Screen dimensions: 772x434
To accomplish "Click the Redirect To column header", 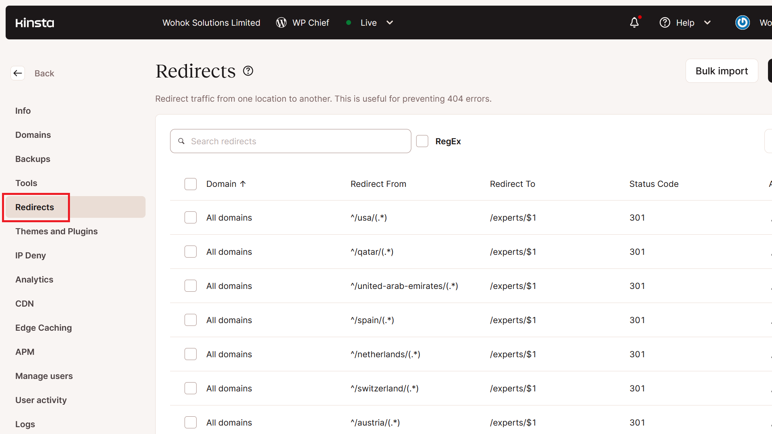I will coord(512,184).
